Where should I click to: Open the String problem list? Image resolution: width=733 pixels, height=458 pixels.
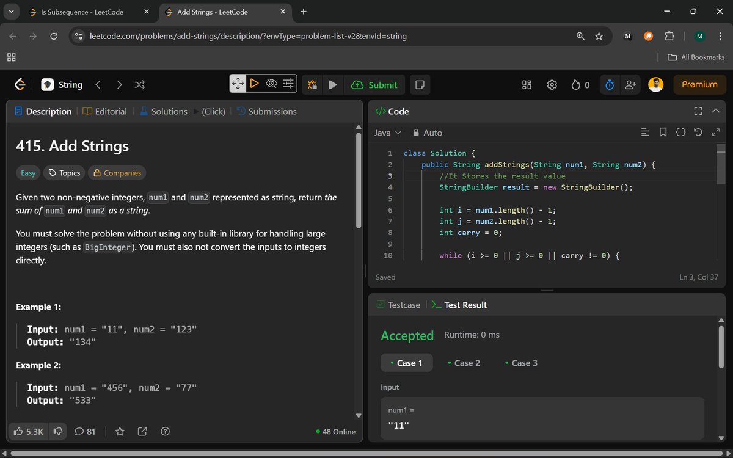click(x=62, y=85)
